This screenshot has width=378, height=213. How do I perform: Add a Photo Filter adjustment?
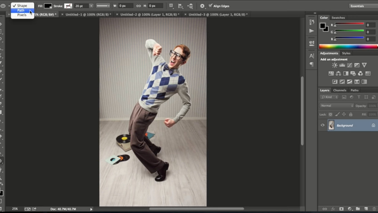pos(353,73)
